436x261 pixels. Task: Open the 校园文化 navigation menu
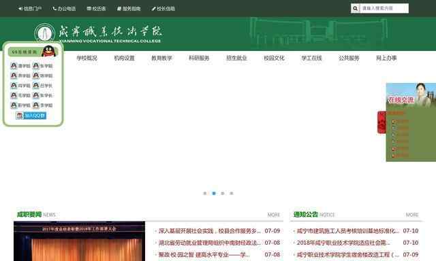[274, 58]
